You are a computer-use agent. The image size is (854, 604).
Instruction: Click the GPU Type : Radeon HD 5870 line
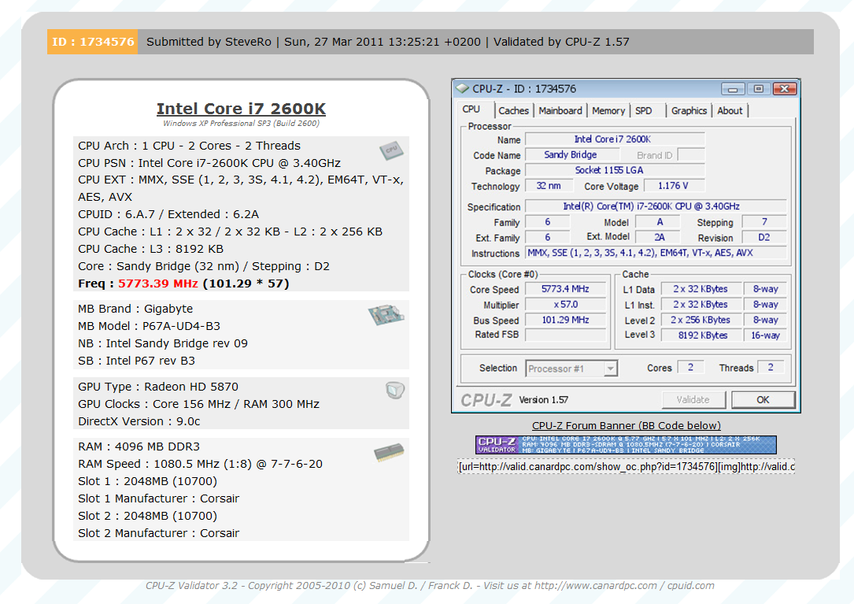158,387
